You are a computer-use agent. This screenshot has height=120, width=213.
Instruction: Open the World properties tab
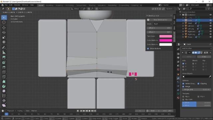[x=178, y=70]
